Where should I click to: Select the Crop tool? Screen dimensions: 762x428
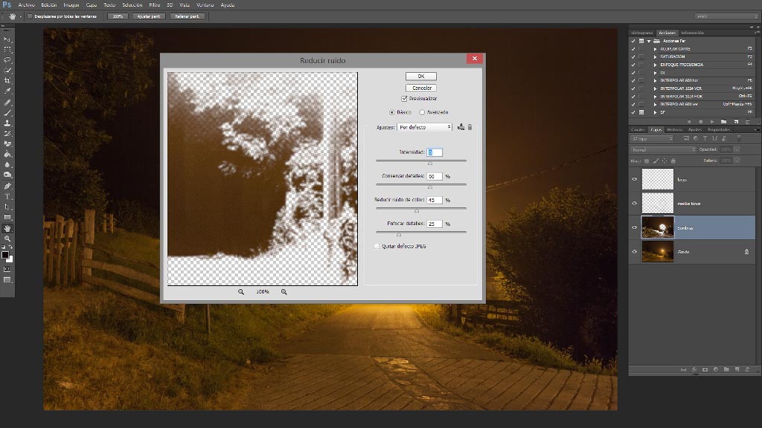click(x=7, y=80)
